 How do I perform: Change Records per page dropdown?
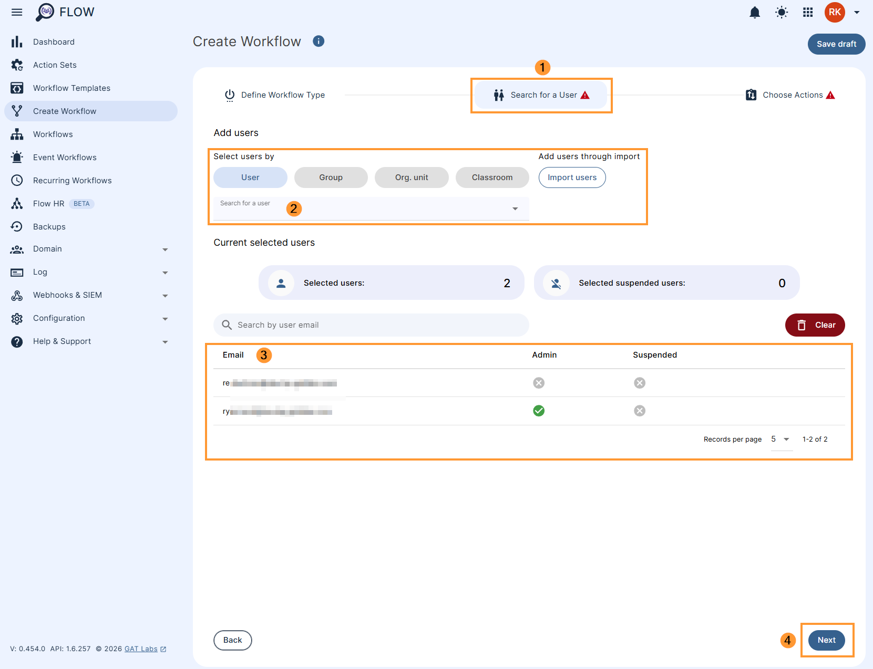780,440
